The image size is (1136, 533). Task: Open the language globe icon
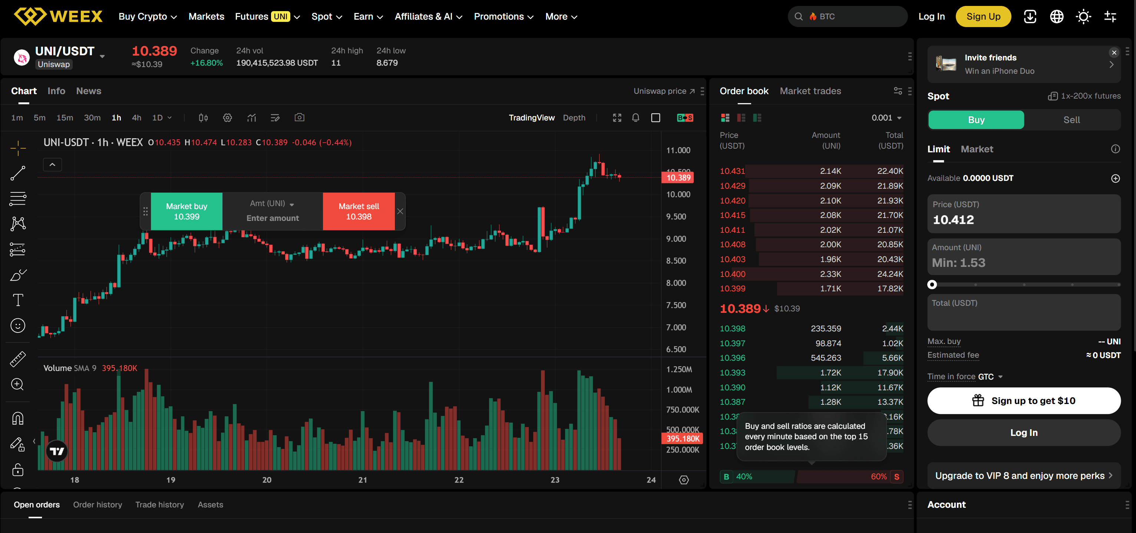(1057, 17)
